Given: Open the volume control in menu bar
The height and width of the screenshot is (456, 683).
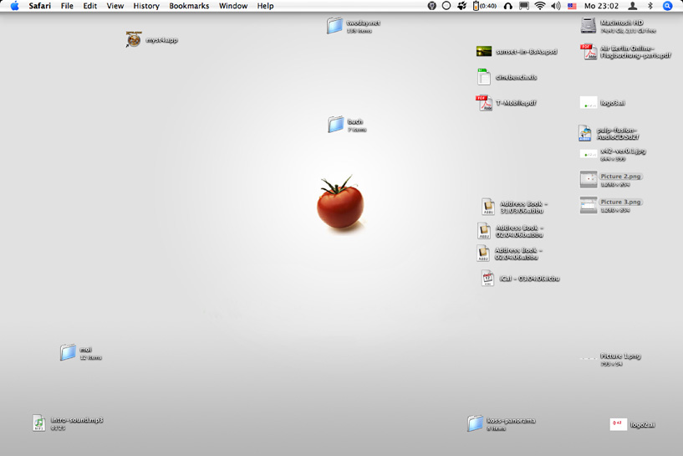Looking at the screenshot, I should point(556,6).
